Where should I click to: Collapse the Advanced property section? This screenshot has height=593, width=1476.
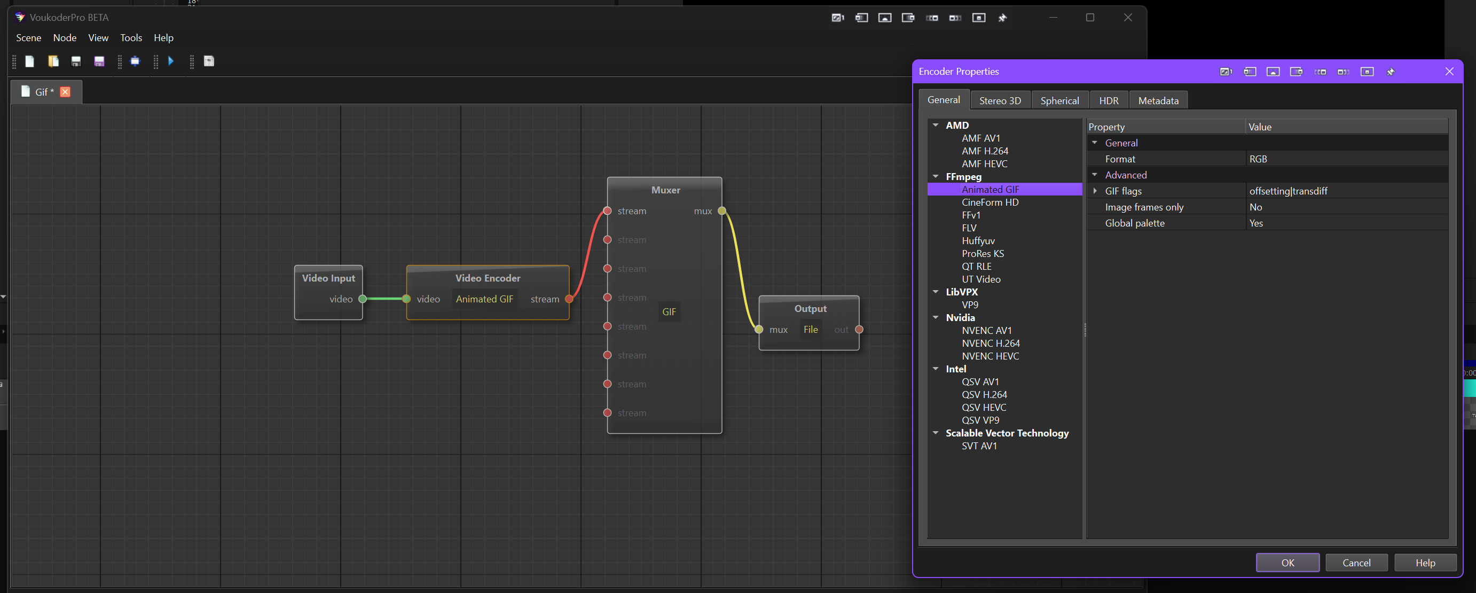[x=1095, y=175]
